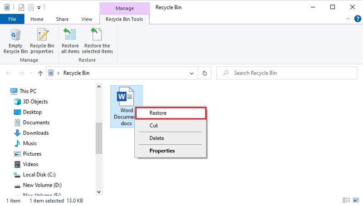Open Videos in navigation pane
363x206 pixels.
26,164
